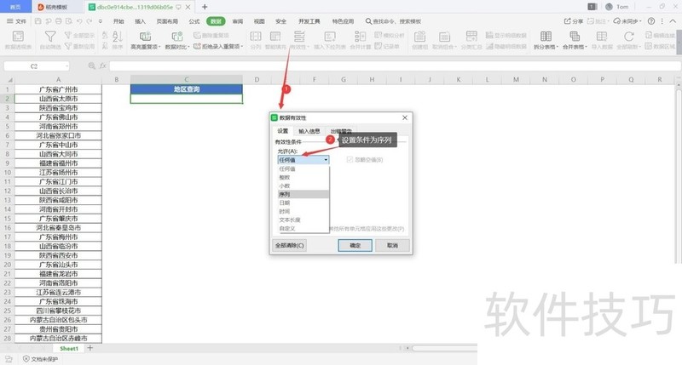Select cell containing 四川省攀枝花市
This screenshot has height=365, width=682.
click(x=58, y=311)
